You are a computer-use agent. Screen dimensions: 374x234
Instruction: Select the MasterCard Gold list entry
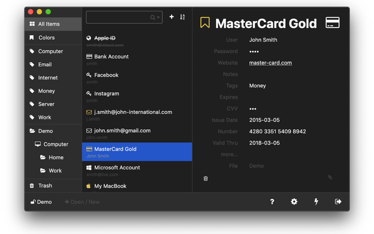[137, 152]
